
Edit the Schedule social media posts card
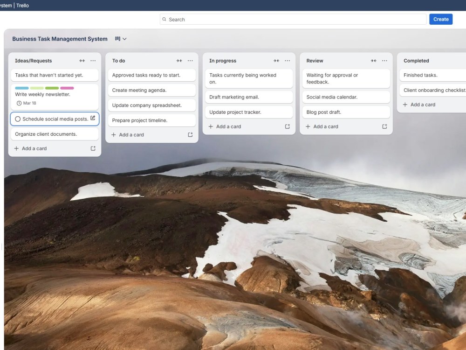(93, 118)
